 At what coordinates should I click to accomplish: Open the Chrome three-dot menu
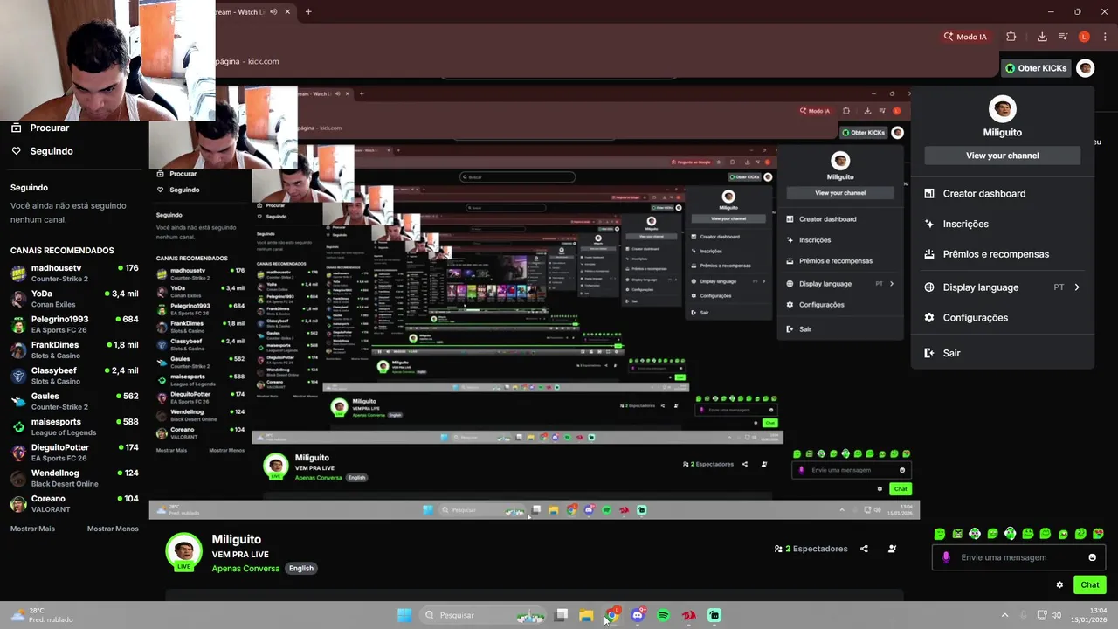point(1105,37)
